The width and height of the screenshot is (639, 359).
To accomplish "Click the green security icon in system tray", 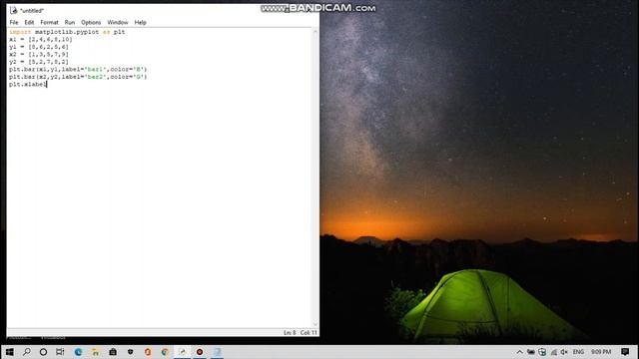I will [x=542, y=352].
